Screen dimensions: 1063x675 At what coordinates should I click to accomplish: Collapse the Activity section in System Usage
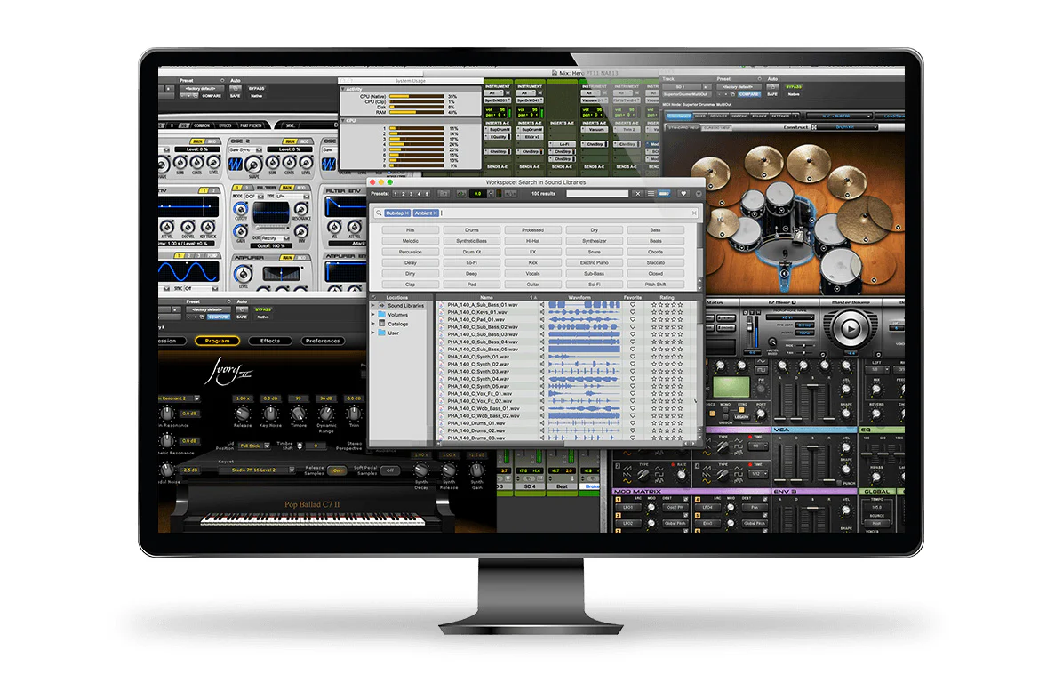(x=342, y=89)
